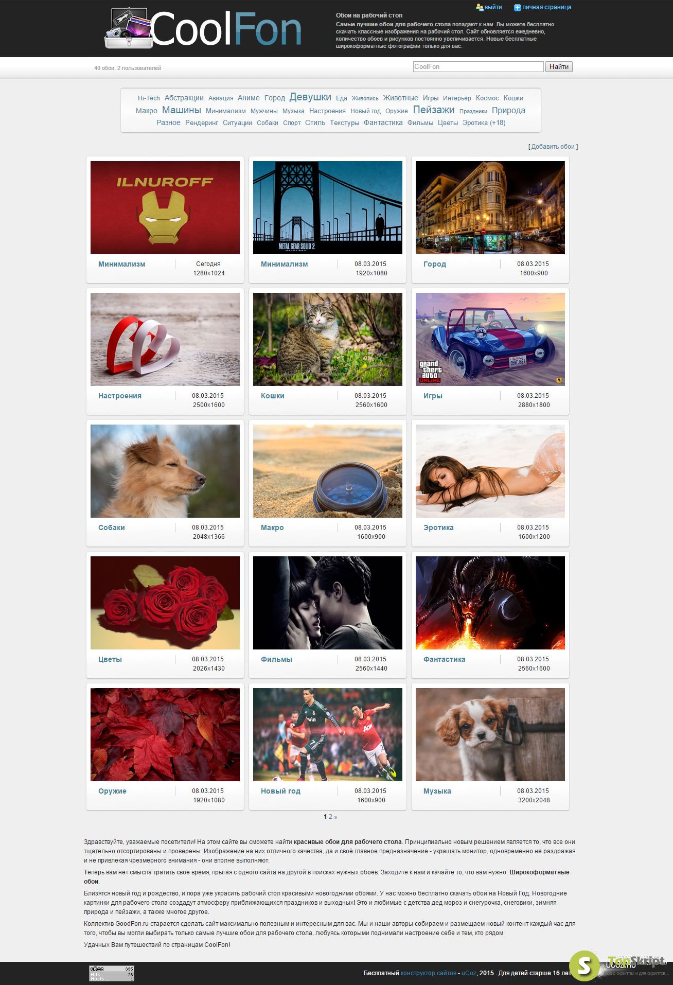Click the uCoz hits counter badge
Screen dimensions: 673x985
pyautogui.click(x=112, y=973)
